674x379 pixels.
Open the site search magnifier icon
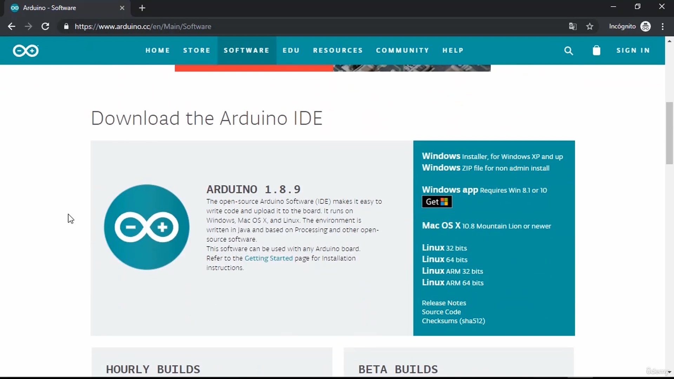tap(568, 51)
